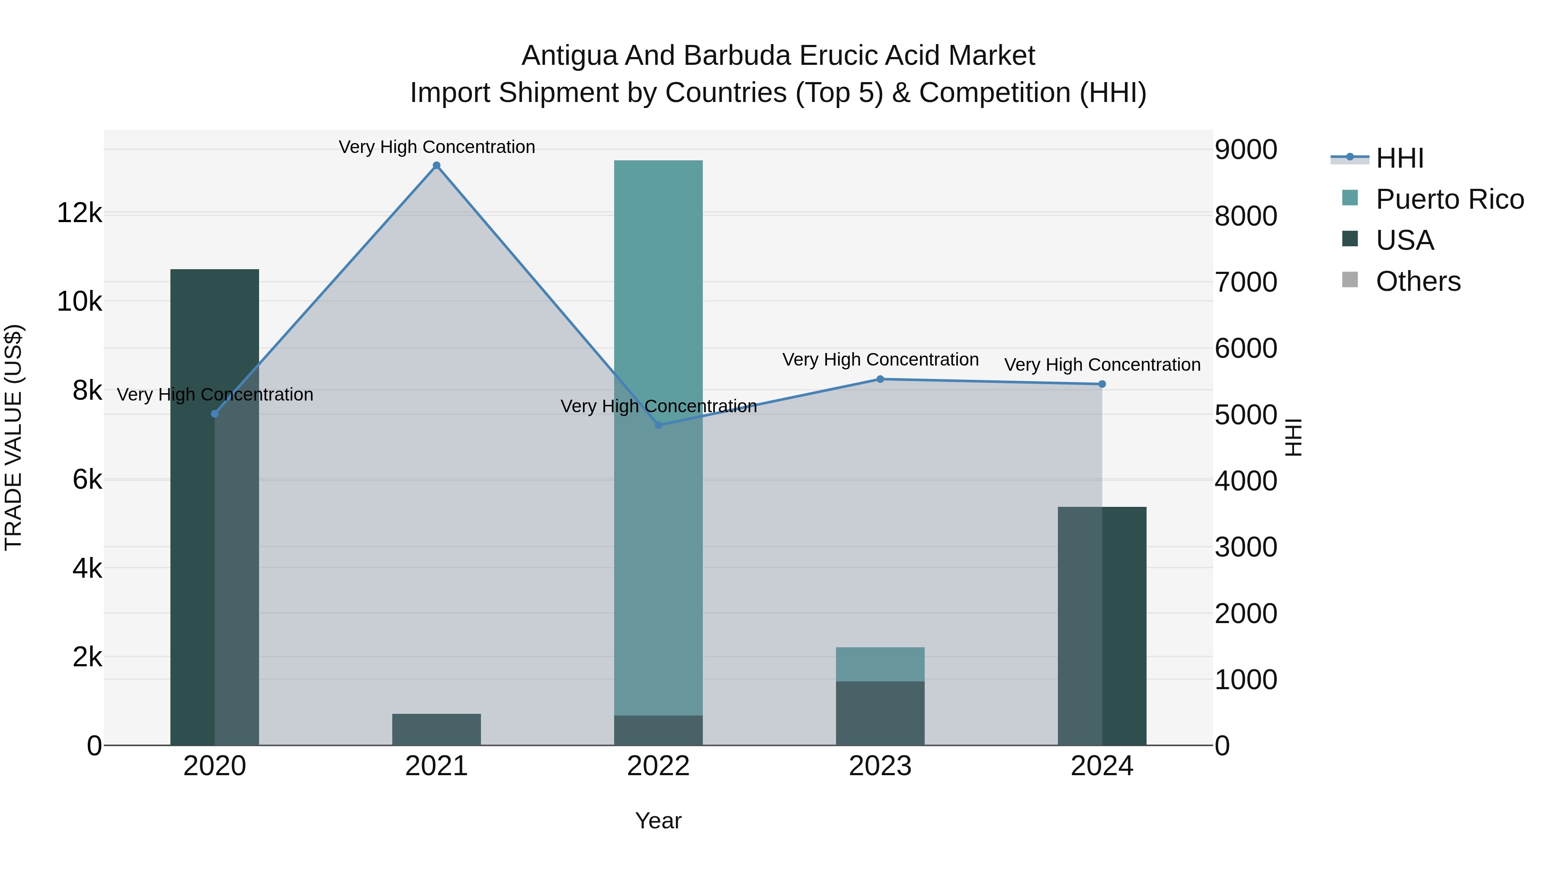Select the 2021 USA bar
Image resolution: width=1557 pixels, height=875 pixels.
point(436,729)
